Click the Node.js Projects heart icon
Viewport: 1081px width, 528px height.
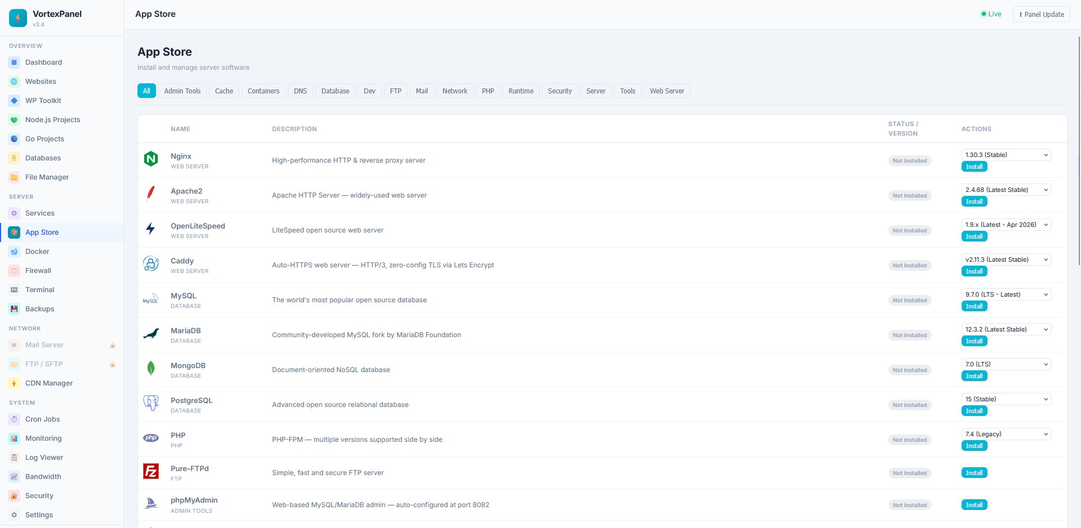pos(15,120)
